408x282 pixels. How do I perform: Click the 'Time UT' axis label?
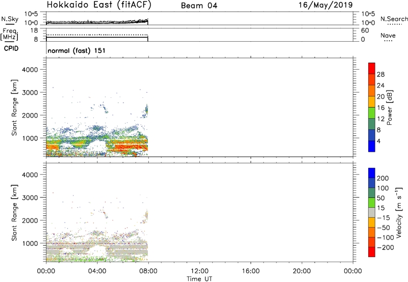coord(199,279)
